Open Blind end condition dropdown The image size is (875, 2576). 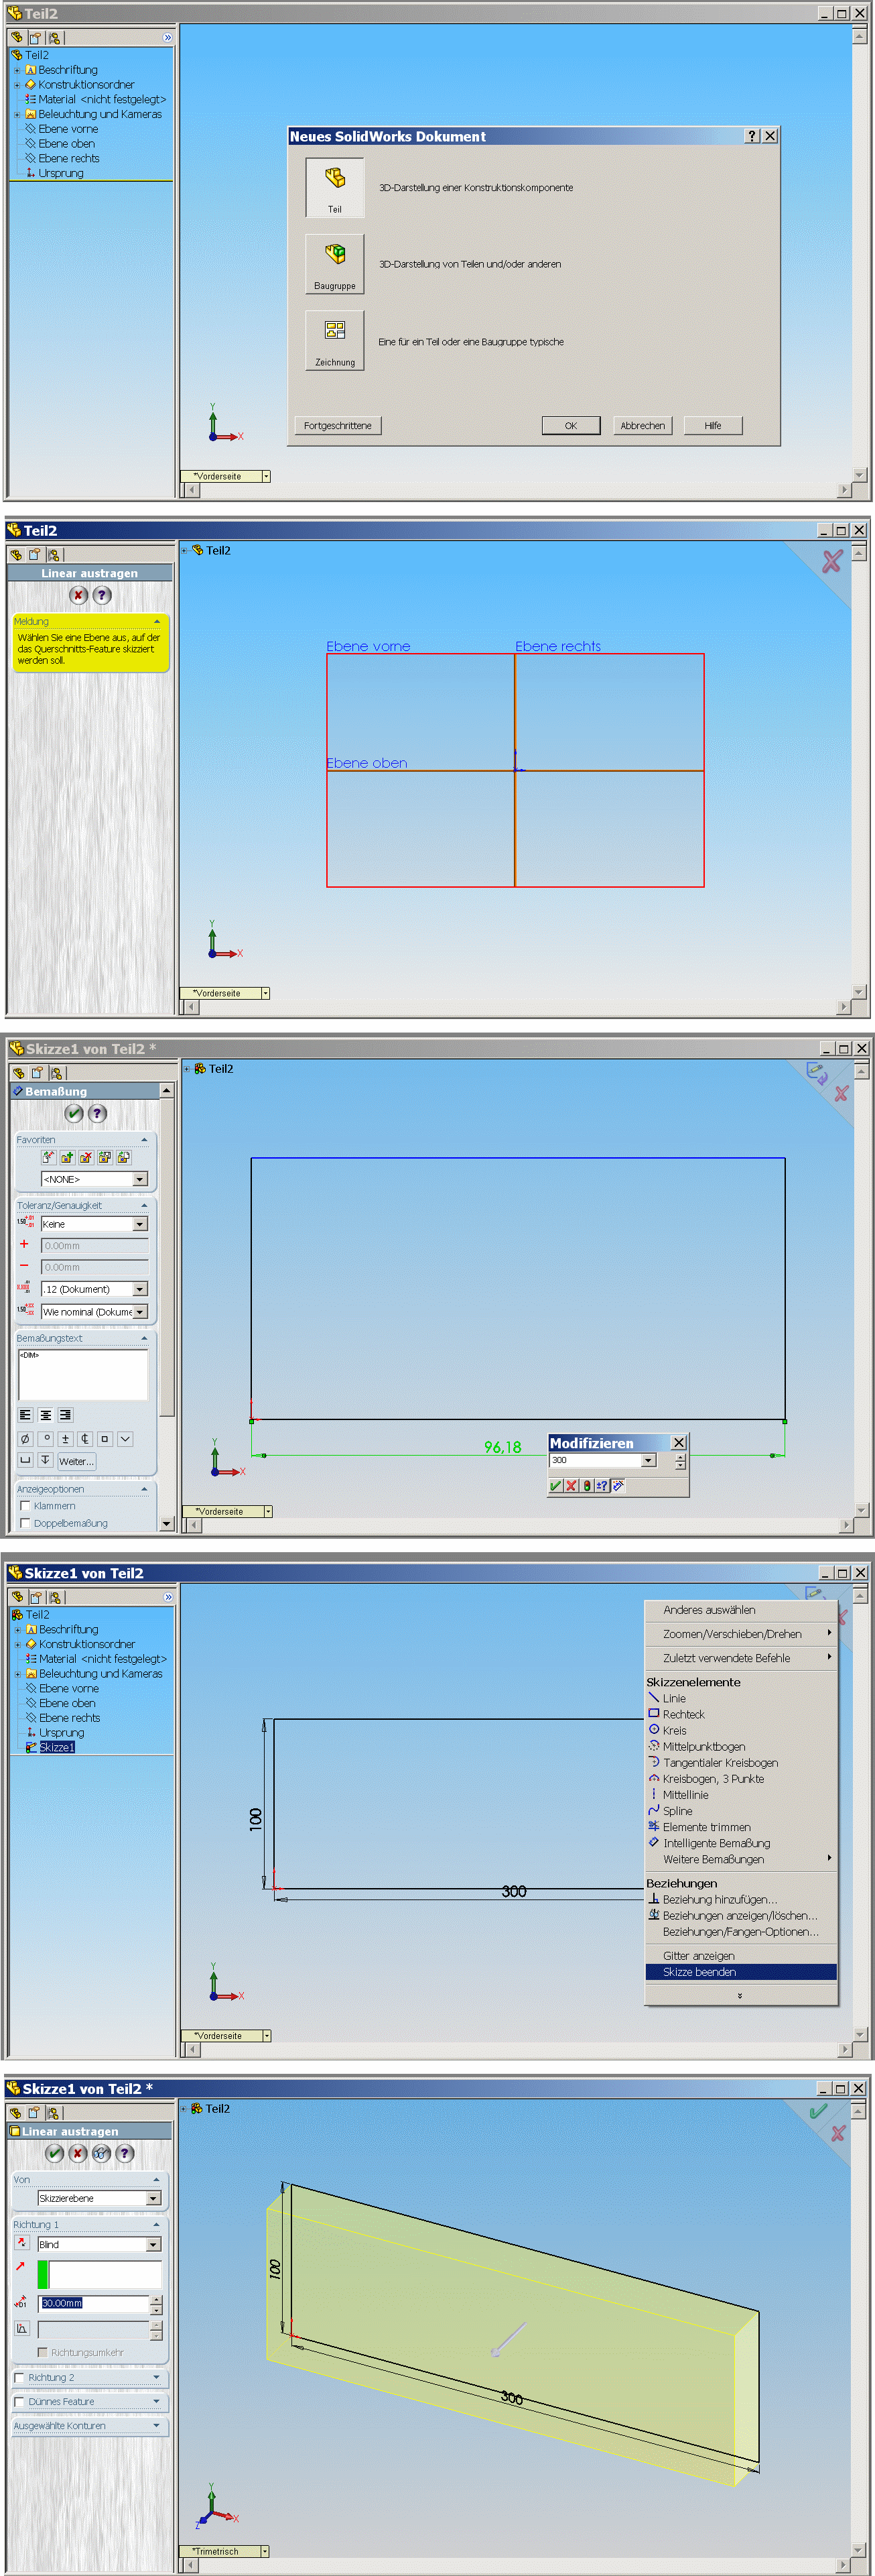(154, 2244)
